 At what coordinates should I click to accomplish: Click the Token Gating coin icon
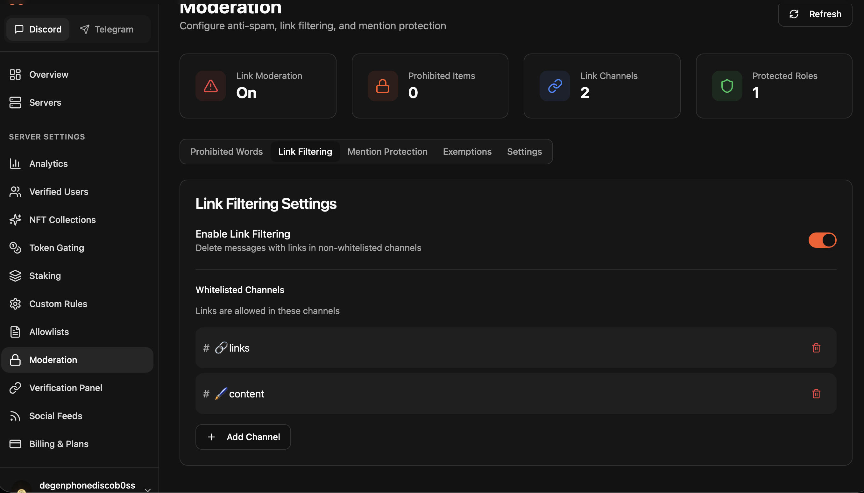click(x=15, y=247)
